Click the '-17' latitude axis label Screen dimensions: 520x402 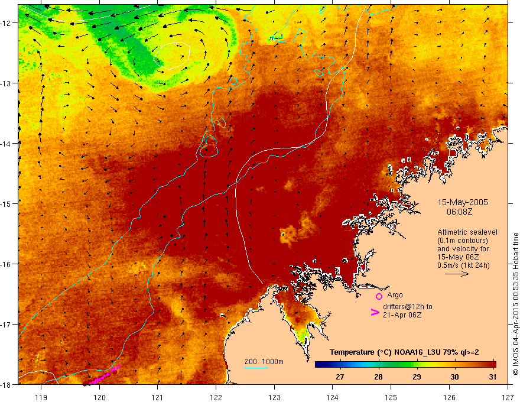6,324
